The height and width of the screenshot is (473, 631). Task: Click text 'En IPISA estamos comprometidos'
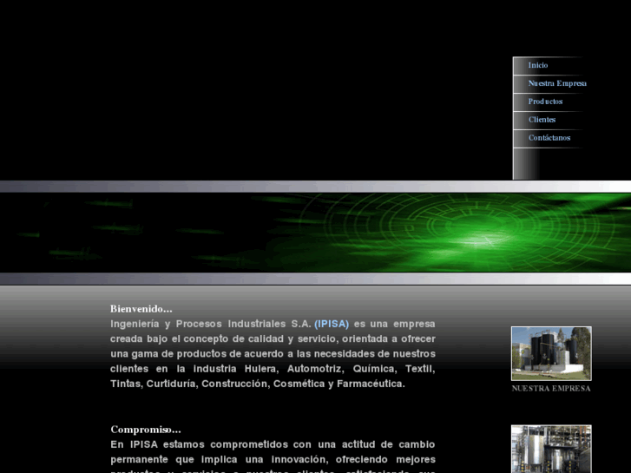coord(199,444)
